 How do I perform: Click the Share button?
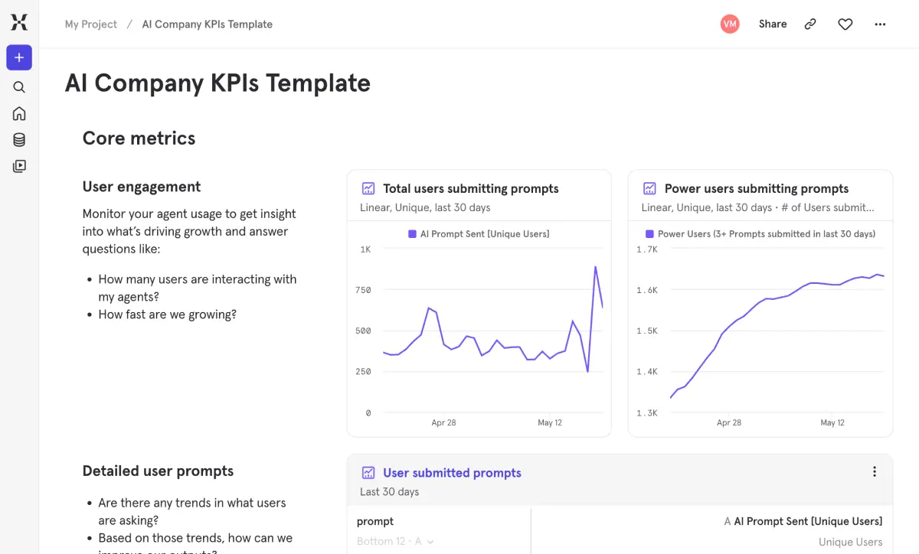click(x=772, y=24)
